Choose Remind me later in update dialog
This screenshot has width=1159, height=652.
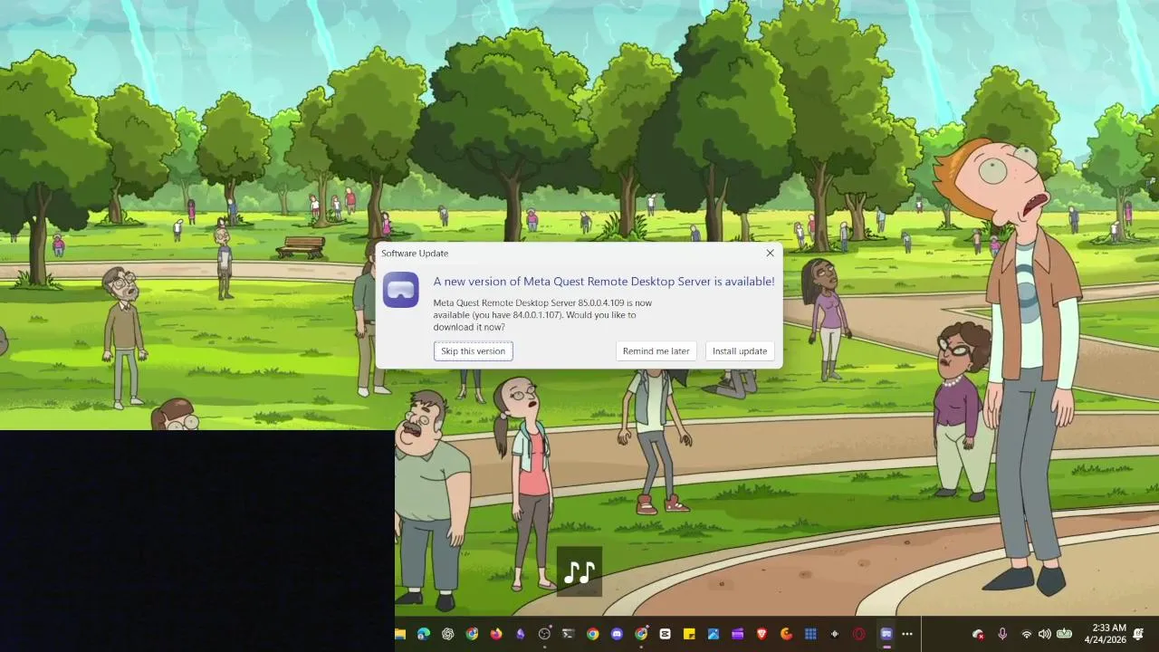pos(656,351)
